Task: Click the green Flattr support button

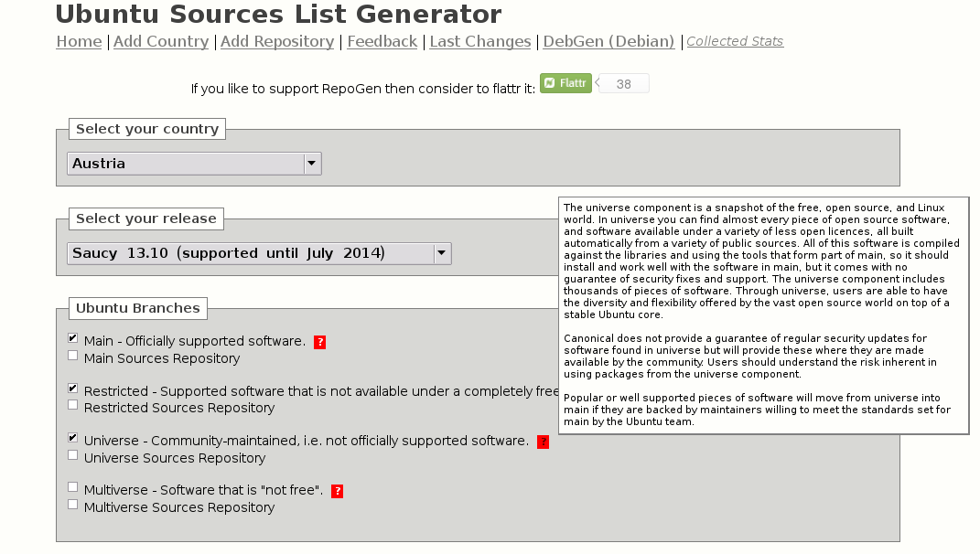Action: point(565,82)
